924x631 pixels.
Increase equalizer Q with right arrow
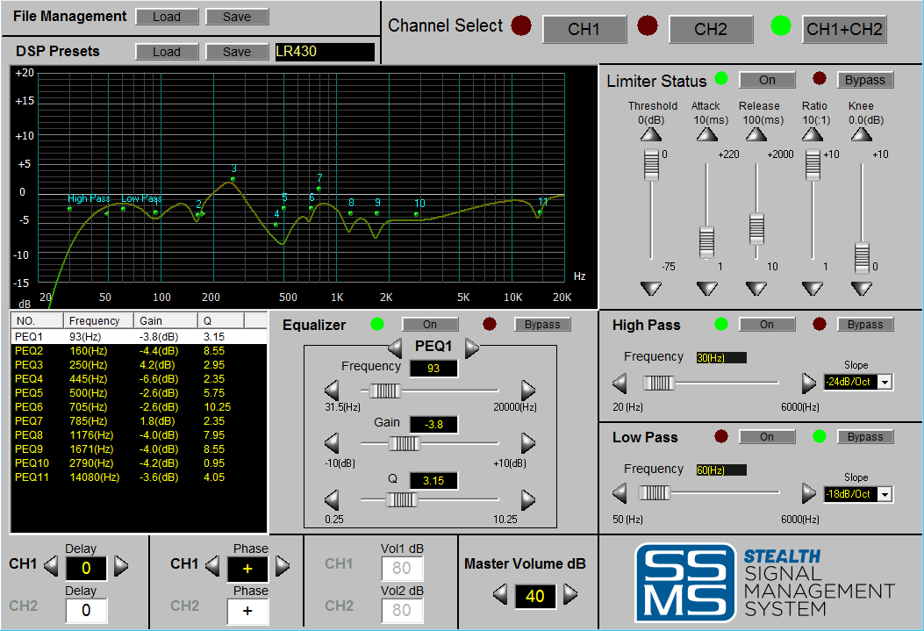[527, 499]
